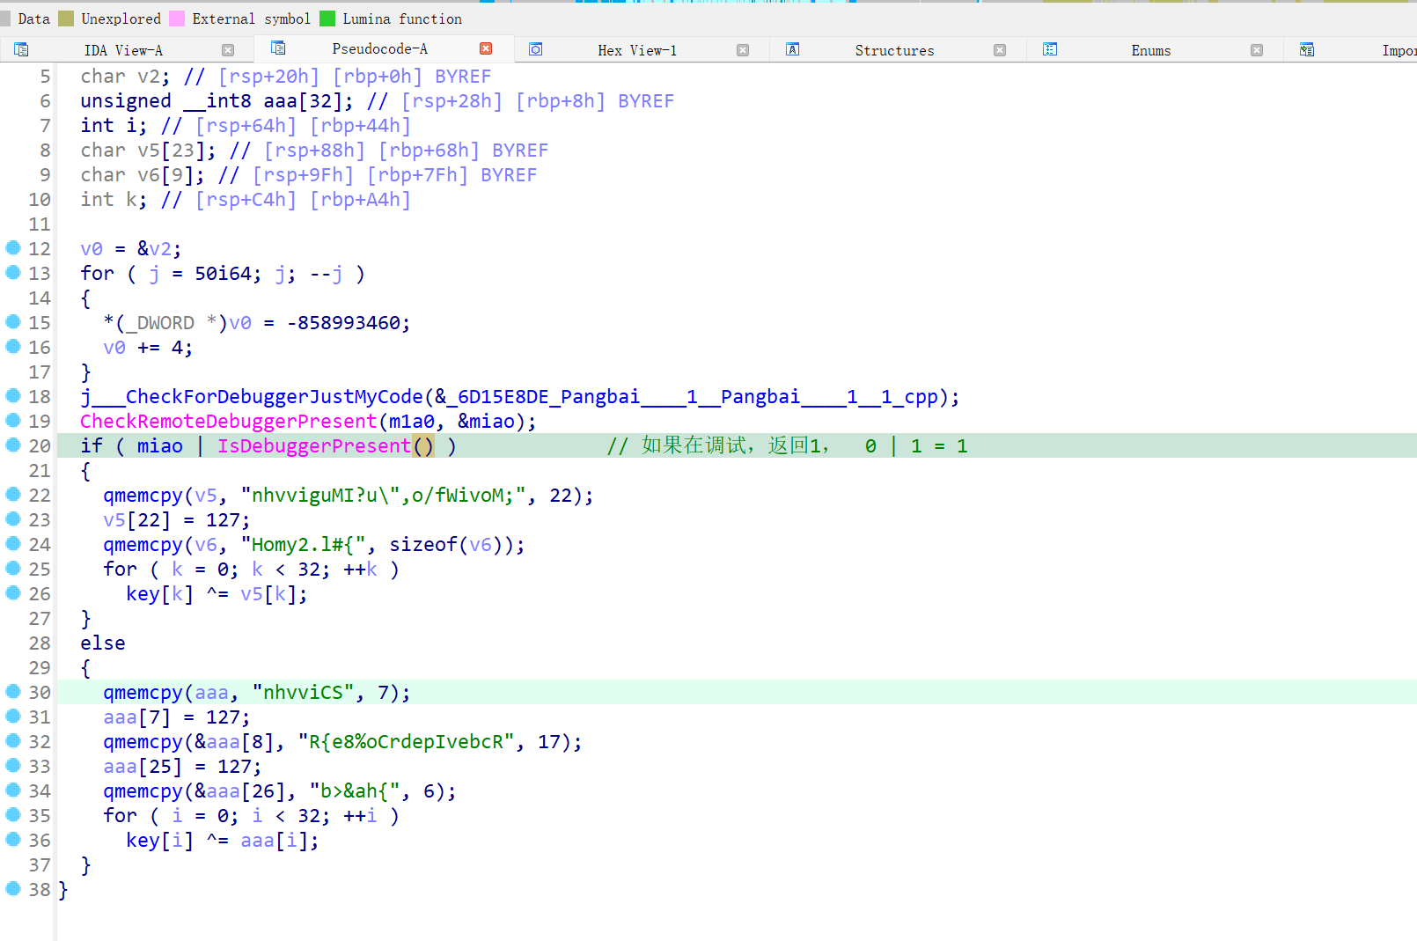Click line number 20 in the gutter
This screenshot has width=1417, height=941.
click(x=40, y=446)
